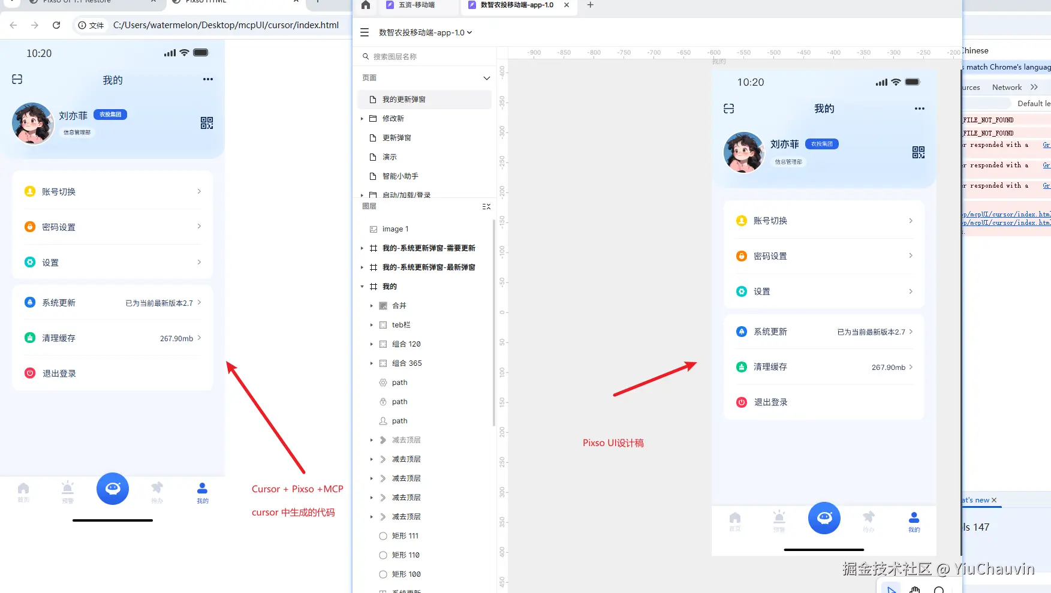
Task: Expand the 组合 120 group
Action: coord(372,344)
